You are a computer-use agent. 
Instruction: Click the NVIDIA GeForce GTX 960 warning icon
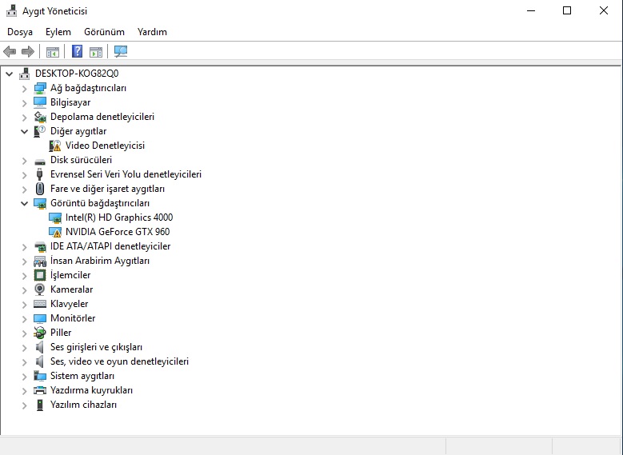point(55,232)
